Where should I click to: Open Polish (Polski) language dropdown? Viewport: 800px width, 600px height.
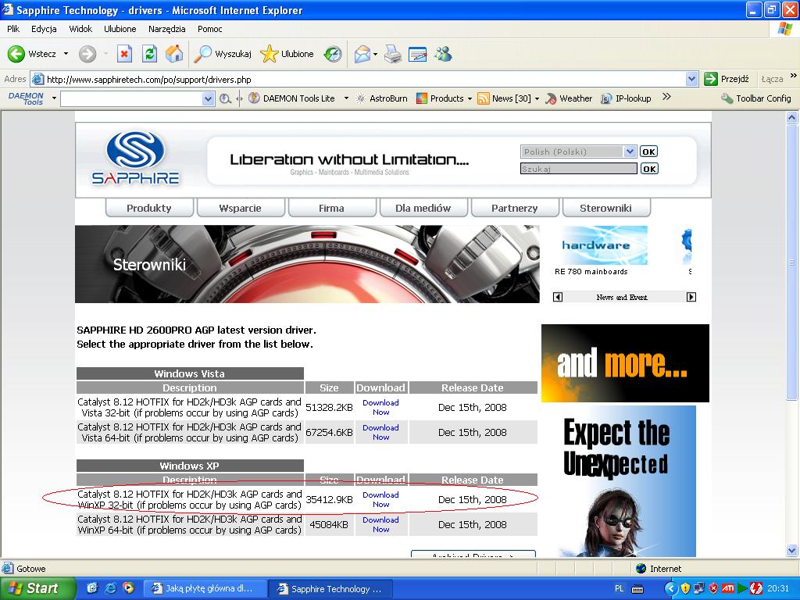click(578, 152)
